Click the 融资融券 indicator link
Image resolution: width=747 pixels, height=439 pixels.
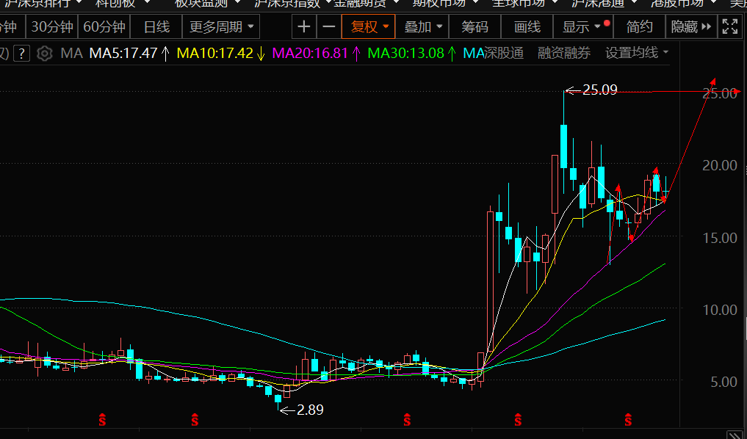tap(564, 53)
